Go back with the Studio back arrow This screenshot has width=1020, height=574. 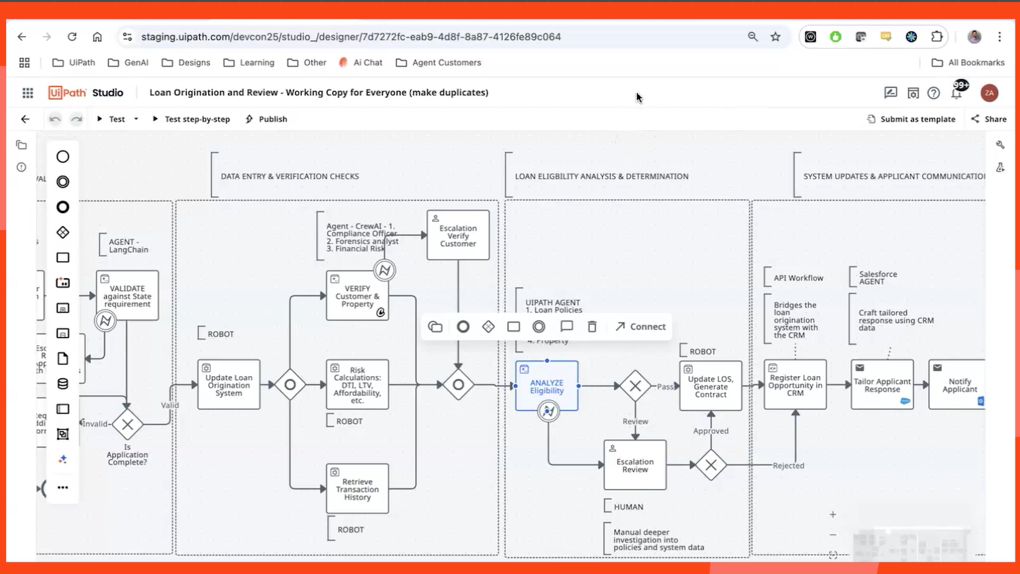(25, 119)
